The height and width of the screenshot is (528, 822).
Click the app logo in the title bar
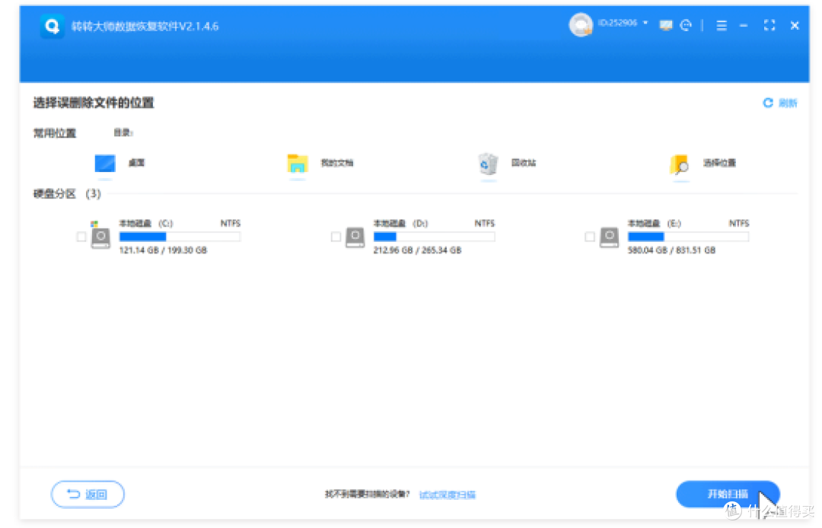[x=52, y=26]
